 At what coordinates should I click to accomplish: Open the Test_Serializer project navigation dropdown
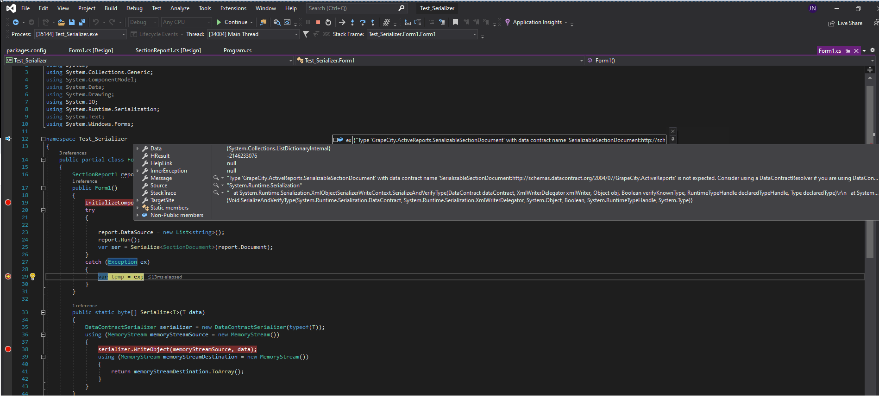(149, 61)
